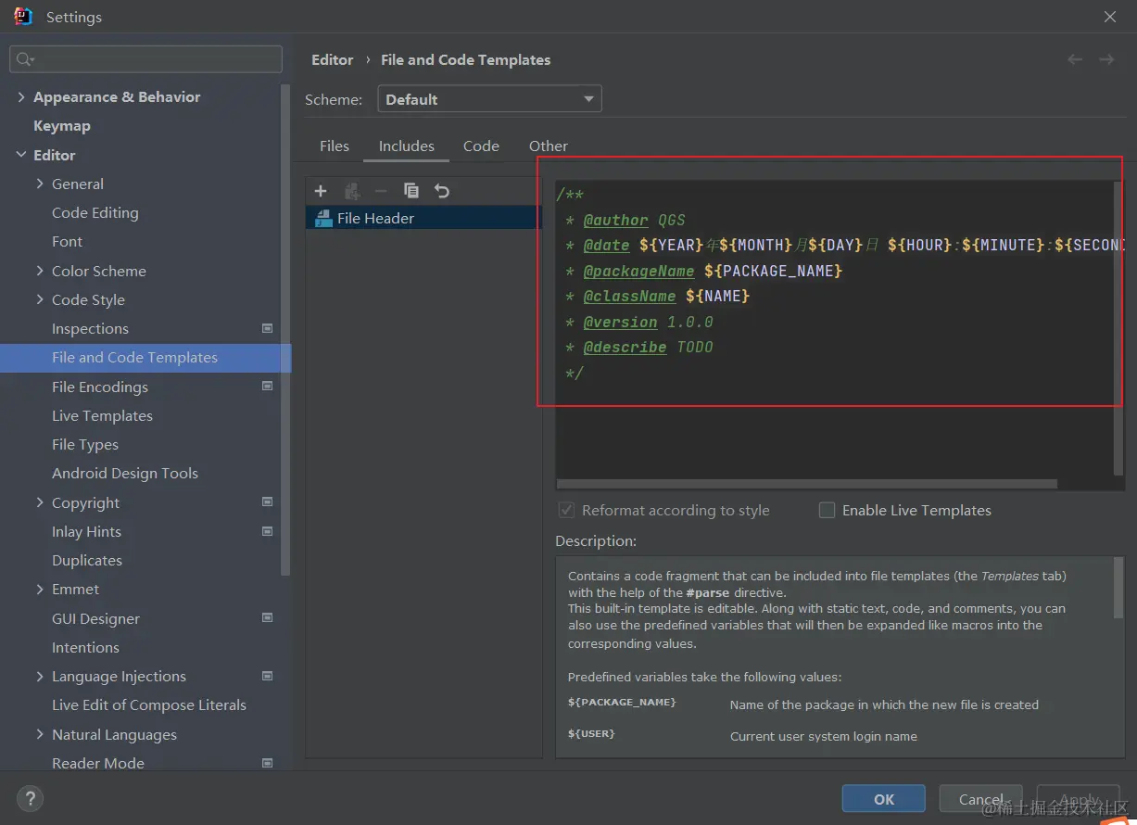Revert template to original

[442, 191]
